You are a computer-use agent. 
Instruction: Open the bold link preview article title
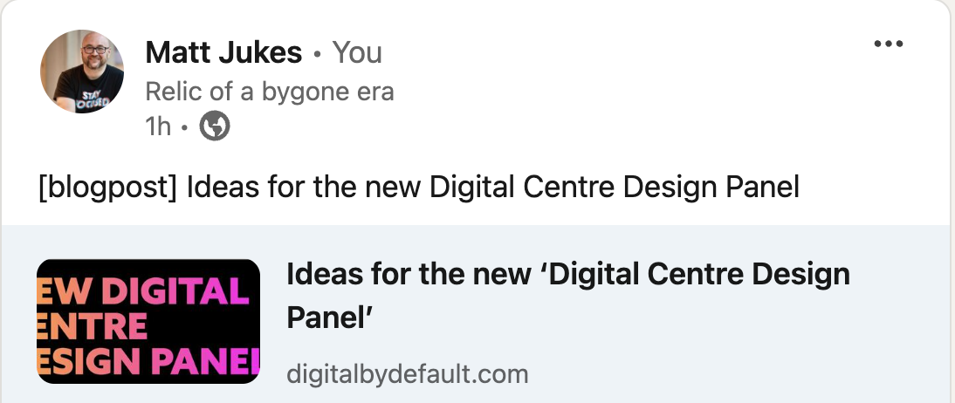tap(567, 276)
